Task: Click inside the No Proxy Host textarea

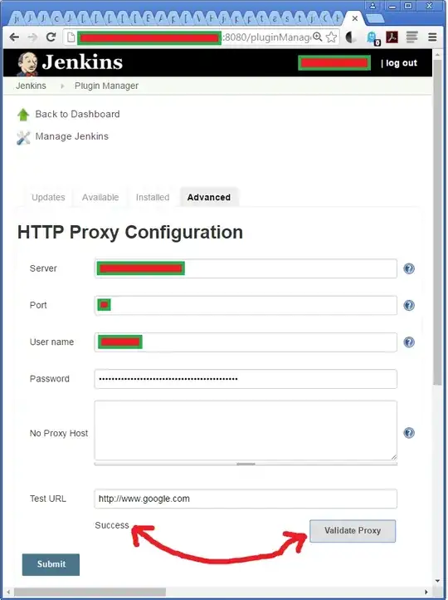Action: pyautogui.click(x=246, y=430)
